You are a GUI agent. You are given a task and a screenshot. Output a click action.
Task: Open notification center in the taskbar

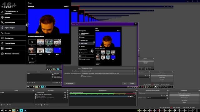coord(194,110)
